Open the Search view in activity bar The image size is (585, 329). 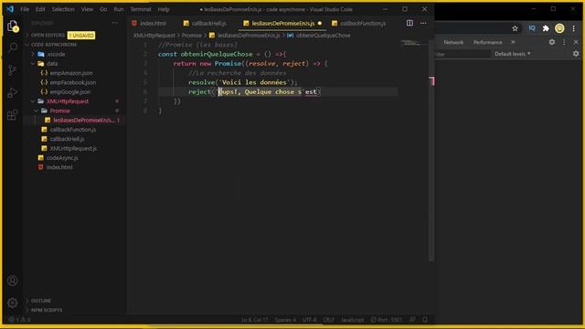click(13, 48)
